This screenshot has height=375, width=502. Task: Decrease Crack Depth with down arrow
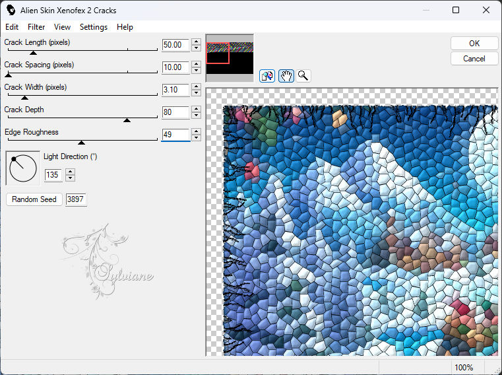pos(197,116)
